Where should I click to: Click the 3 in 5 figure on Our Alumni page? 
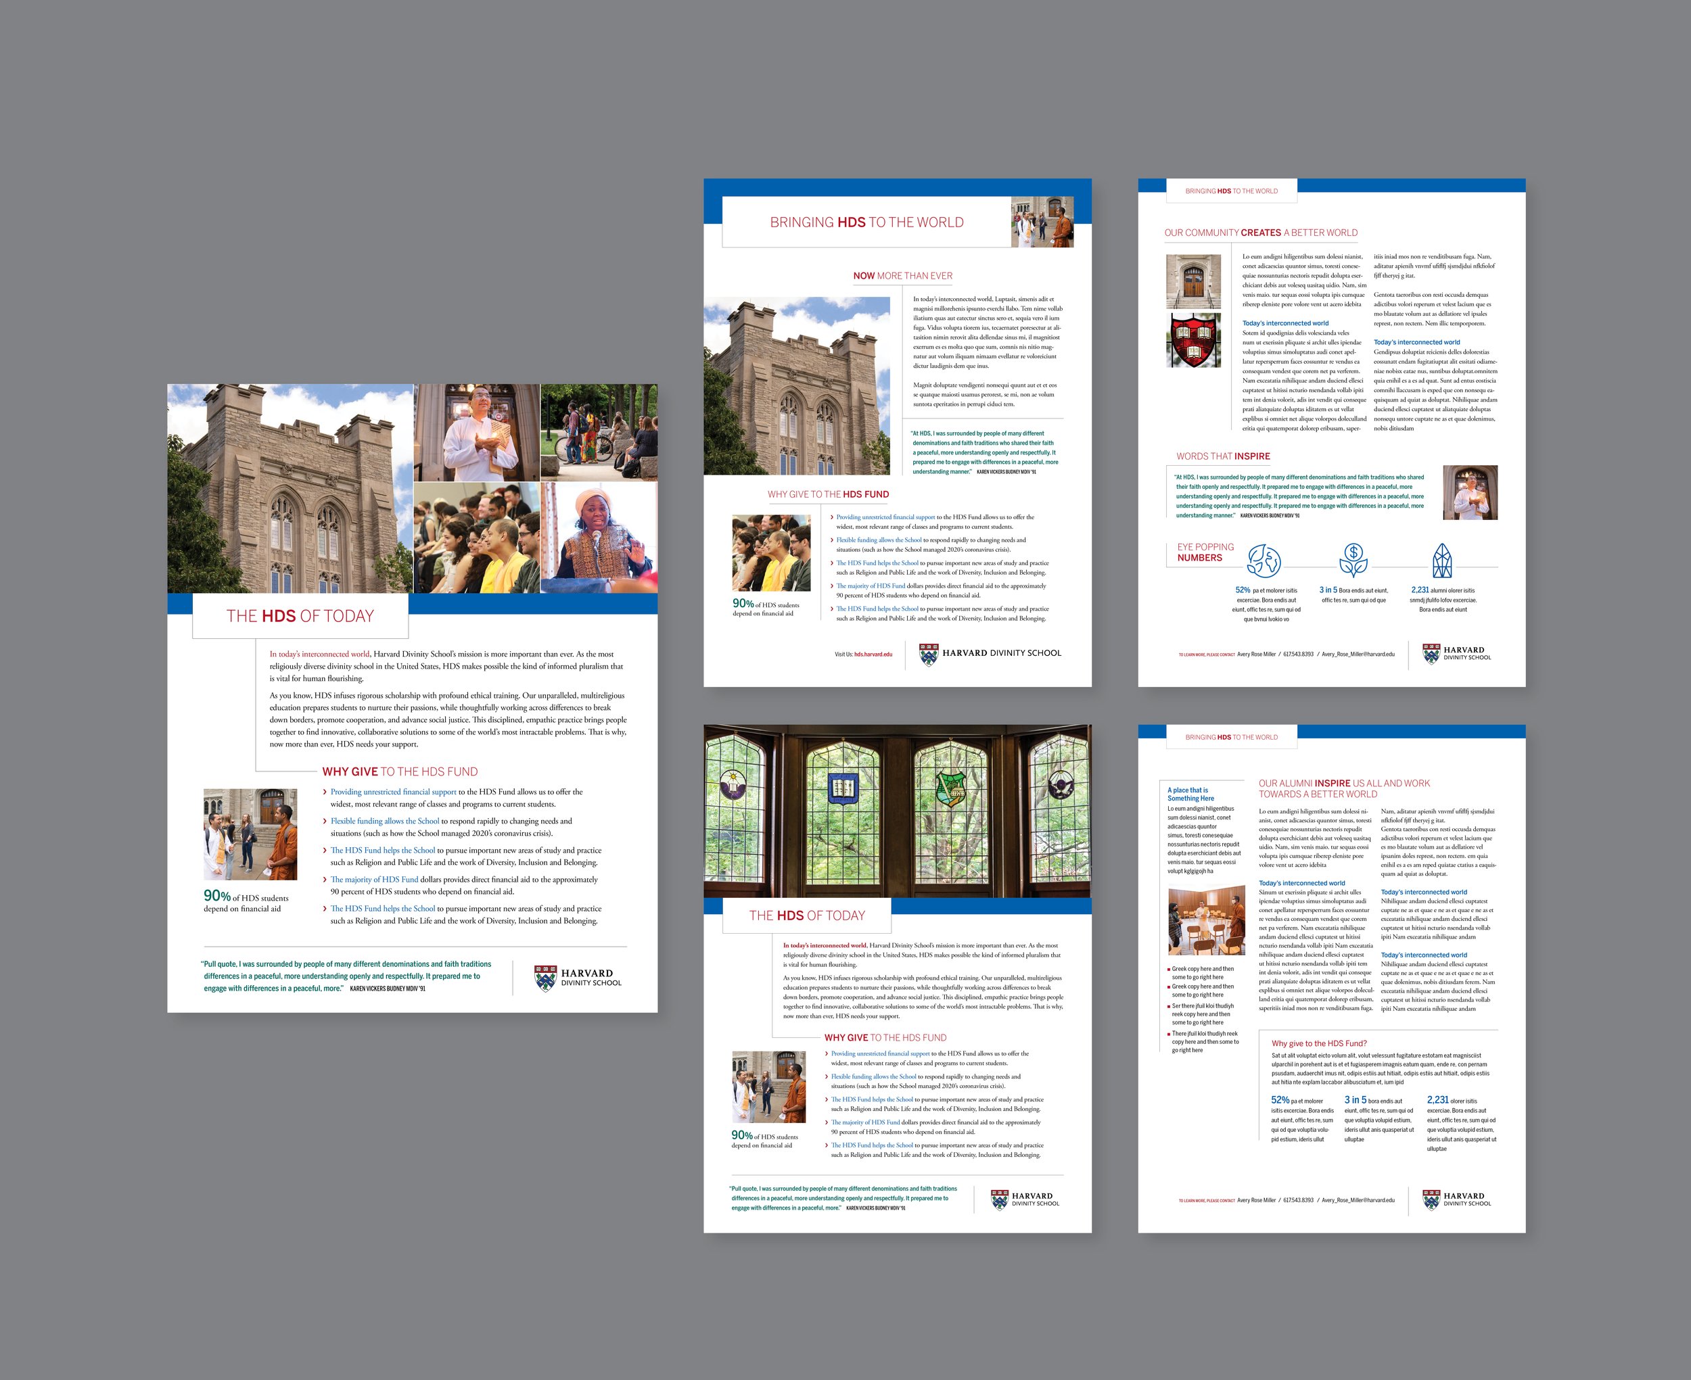pyautogui.click(x=1356, y=1100)
